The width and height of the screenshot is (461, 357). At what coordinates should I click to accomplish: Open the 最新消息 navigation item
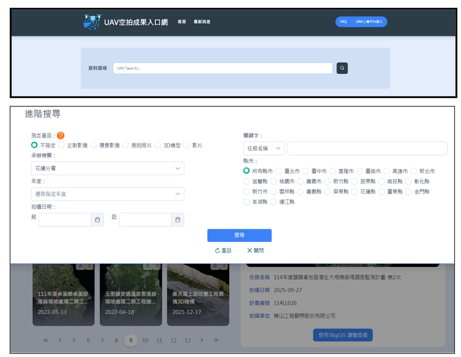202,22
